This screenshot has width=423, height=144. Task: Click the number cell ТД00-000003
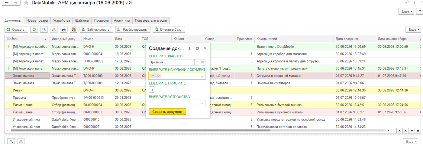coord(97,76)
